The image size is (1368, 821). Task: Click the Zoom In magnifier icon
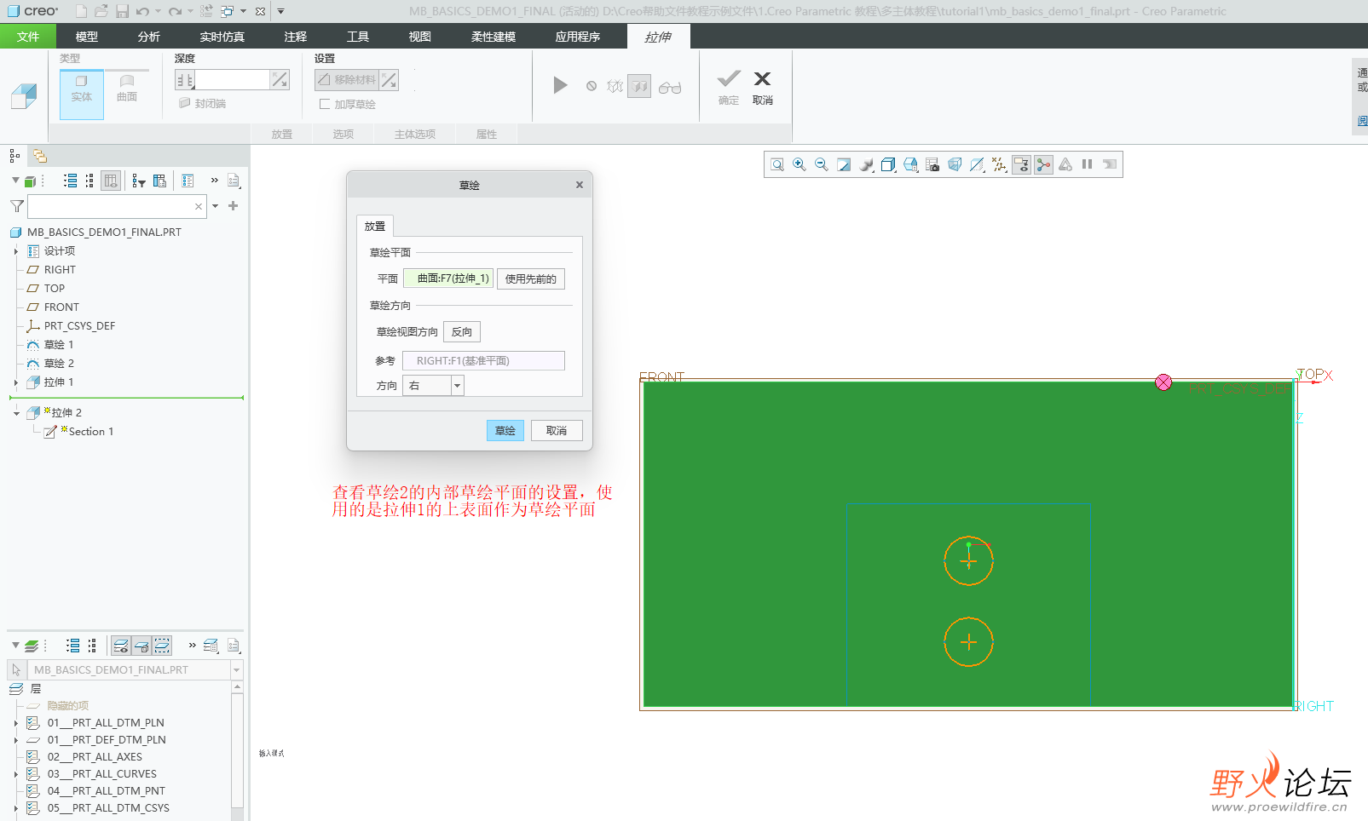click(x=799, y=164)
